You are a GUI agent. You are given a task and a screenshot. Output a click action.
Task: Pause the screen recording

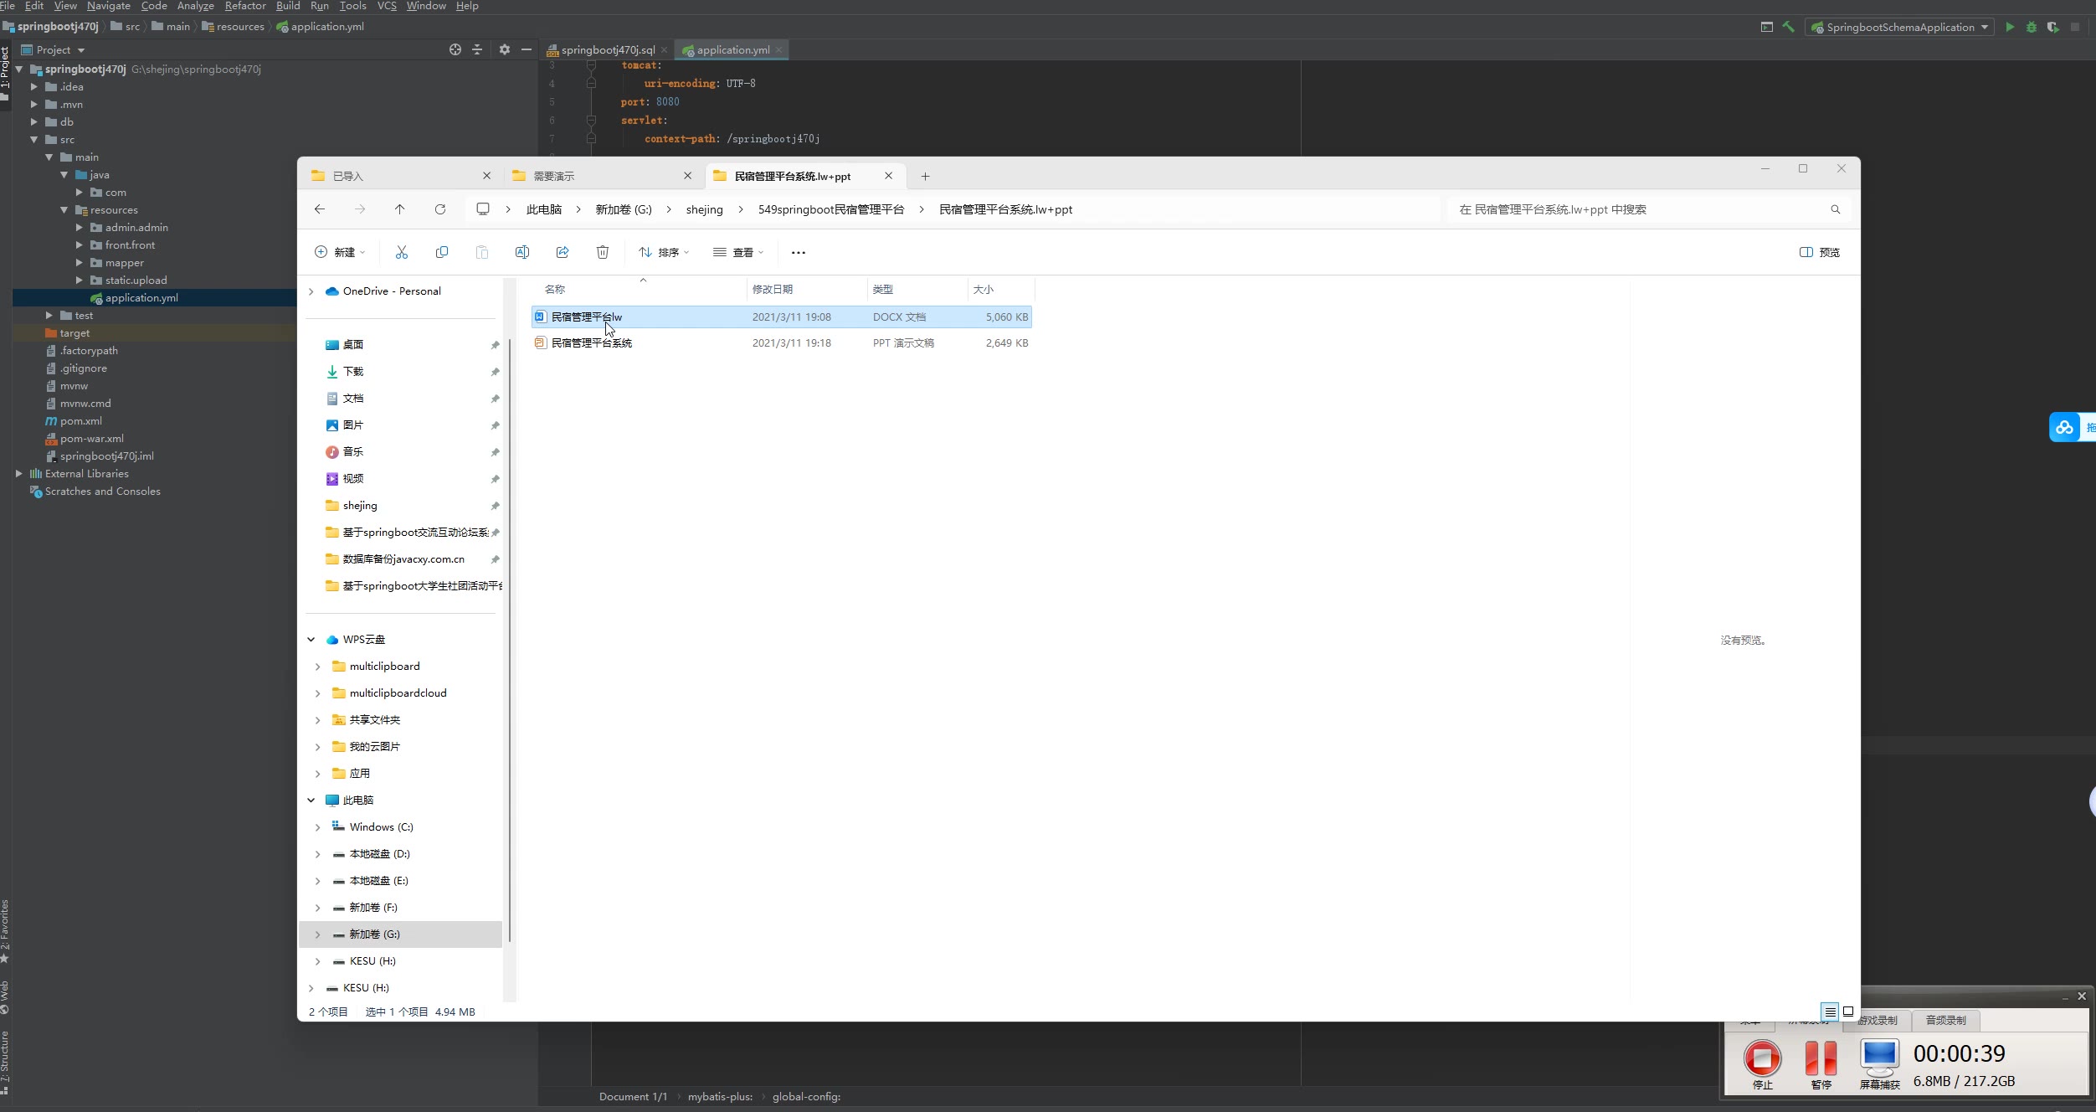(x=1821, y=1058)
